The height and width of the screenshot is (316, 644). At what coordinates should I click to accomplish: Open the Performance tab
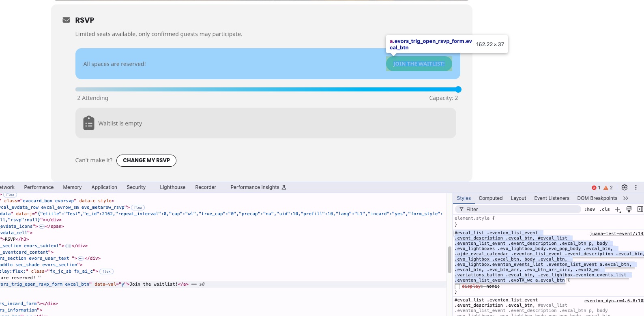point(39,187)
